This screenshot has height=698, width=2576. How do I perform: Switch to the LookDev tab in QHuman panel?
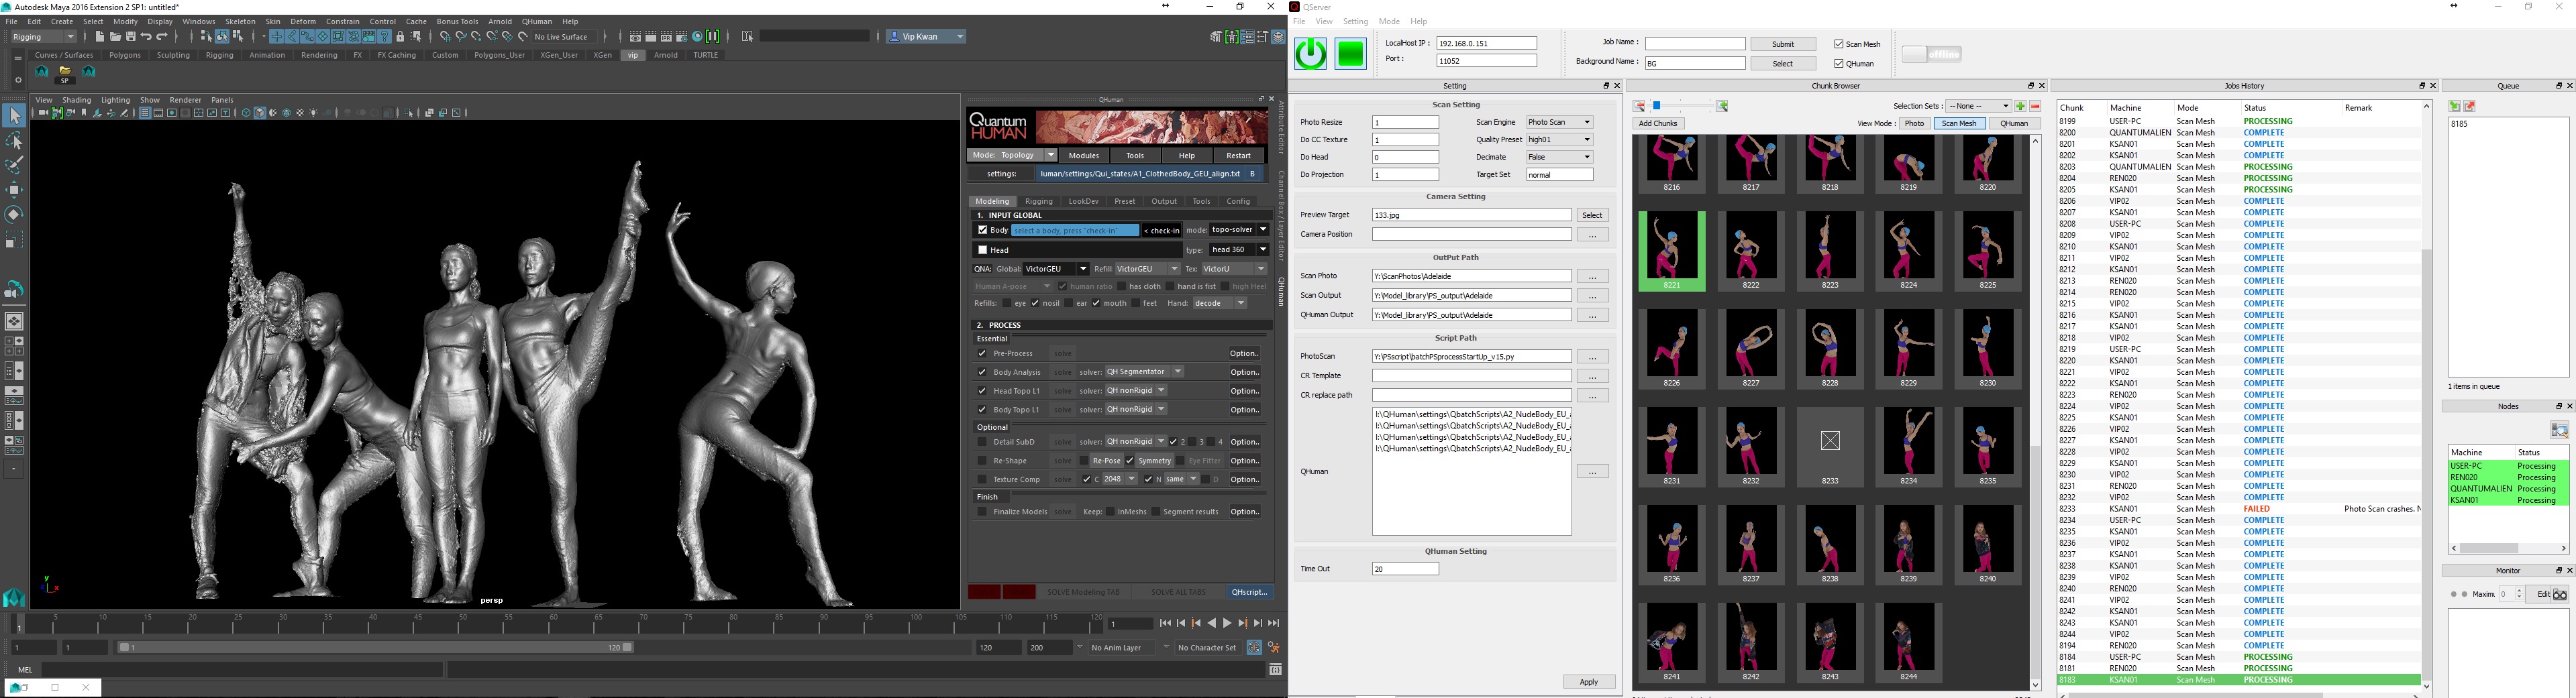pos(1083,202)
